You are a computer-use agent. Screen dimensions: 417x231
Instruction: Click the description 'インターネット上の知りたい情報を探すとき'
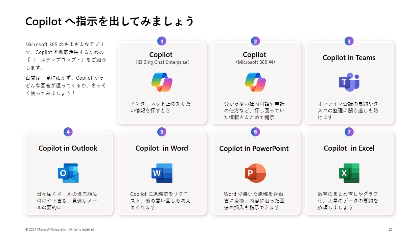click(160, 107)
